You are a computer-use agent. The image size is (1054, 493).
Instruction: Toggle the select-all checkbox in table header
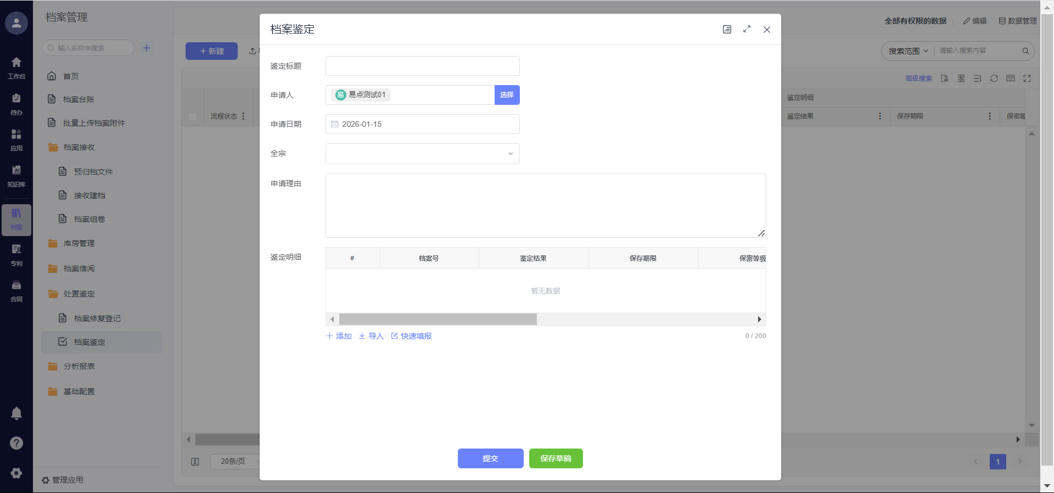pyautogui.click(x=193, y=116)
